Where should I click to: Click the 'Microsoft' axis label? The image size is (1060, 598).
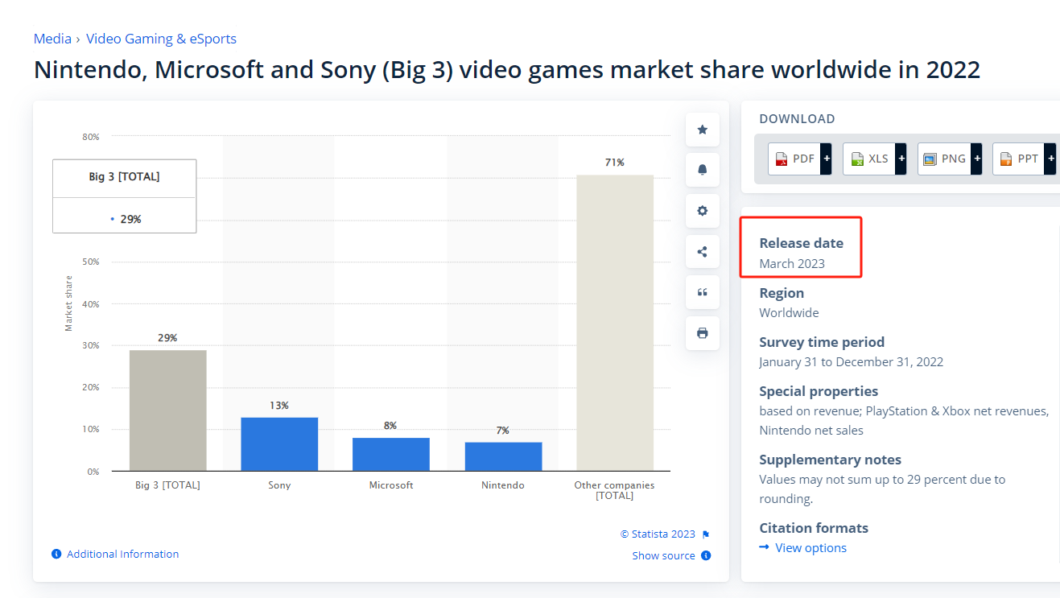pos(391,485)
